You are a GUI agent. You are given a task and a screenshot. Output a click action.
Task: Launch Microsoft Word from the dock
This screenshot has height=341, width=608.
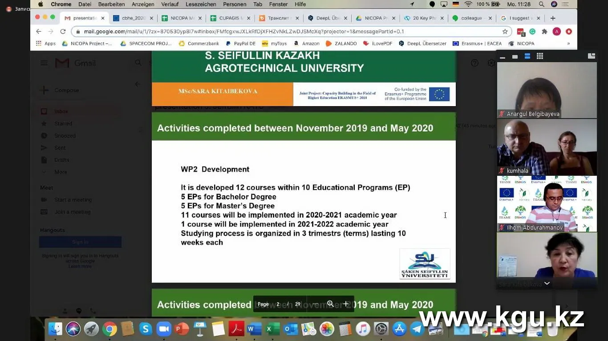pos(254,329)
